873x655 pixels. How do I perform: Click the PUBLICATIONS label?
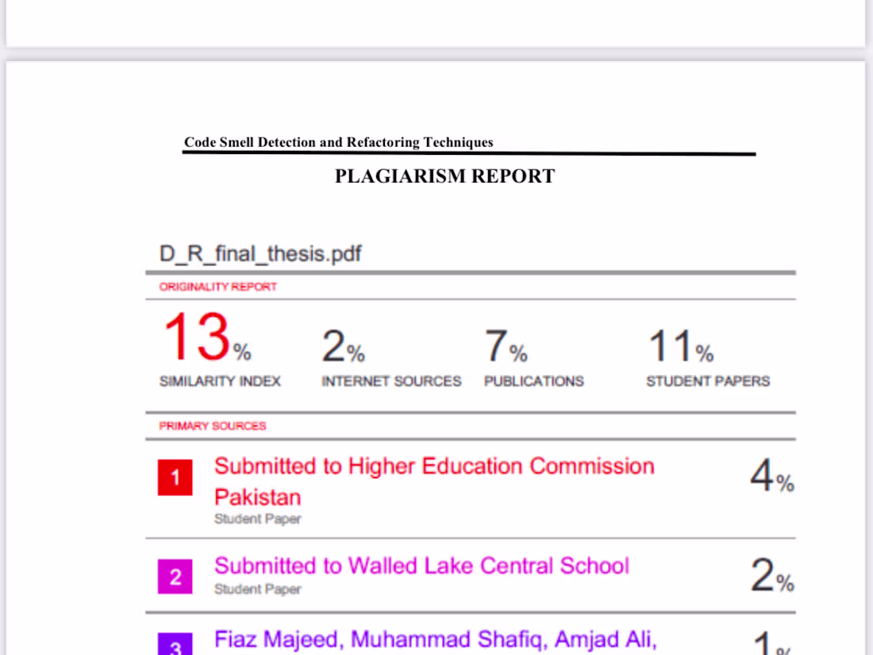click(x=533, y=382)
